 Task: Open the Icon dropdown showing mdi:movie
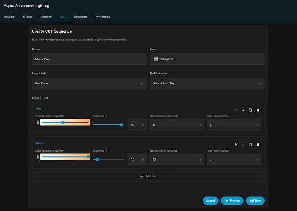(x=207, y=59)
